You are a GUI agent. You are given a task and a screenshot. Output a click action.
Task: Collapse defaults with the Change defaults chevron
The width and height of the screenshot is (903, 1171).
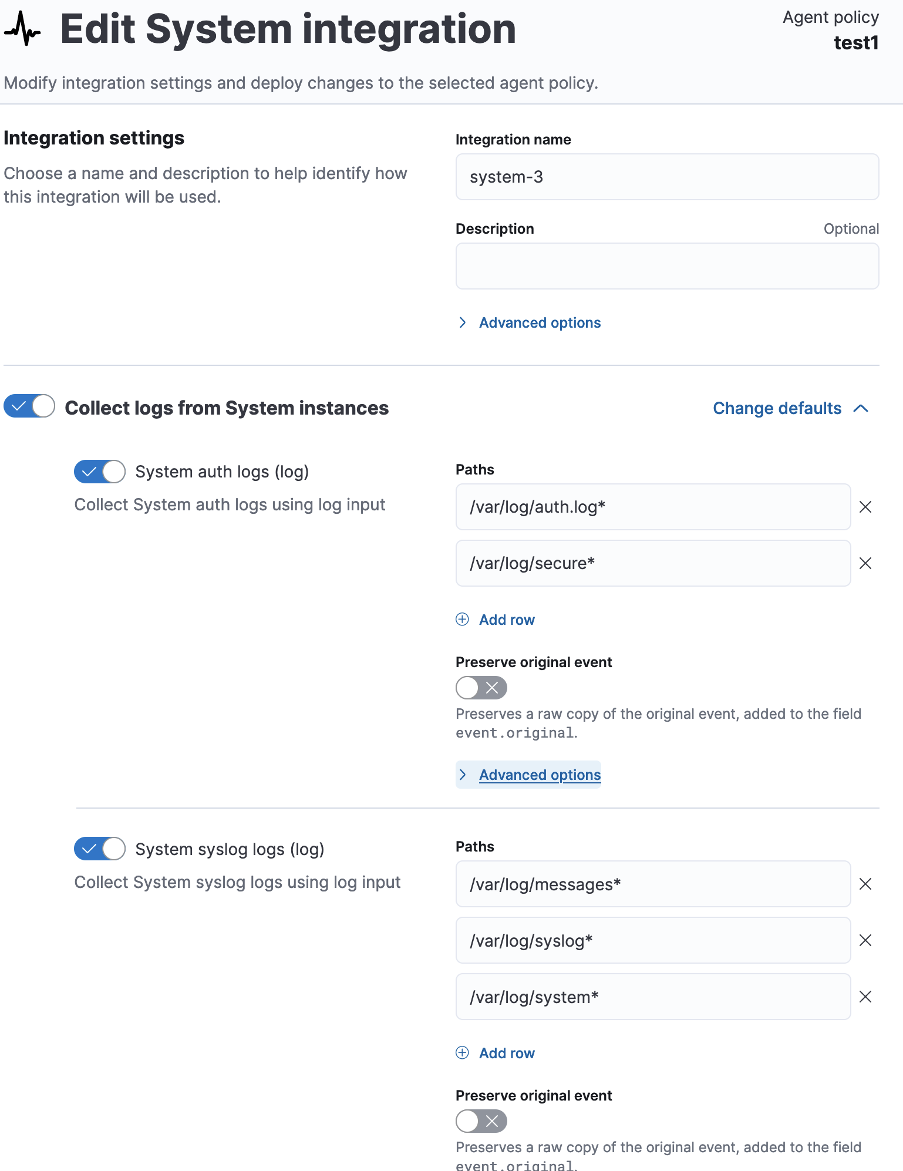861,408
